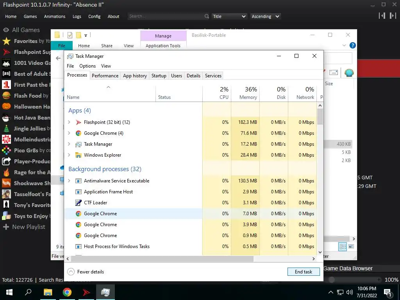400x300 pixels.
Task: Open the Games page in Flashpoint
Action: (30, 16)
